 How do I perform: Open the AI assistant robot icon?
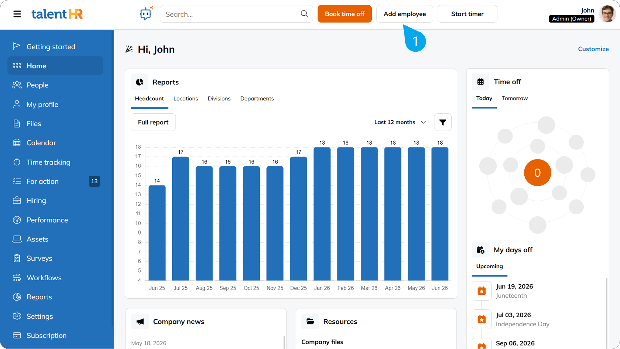[146, 13]
